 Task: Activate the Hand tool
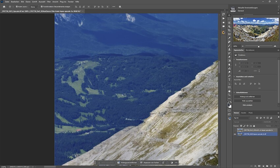coord(229,91)
